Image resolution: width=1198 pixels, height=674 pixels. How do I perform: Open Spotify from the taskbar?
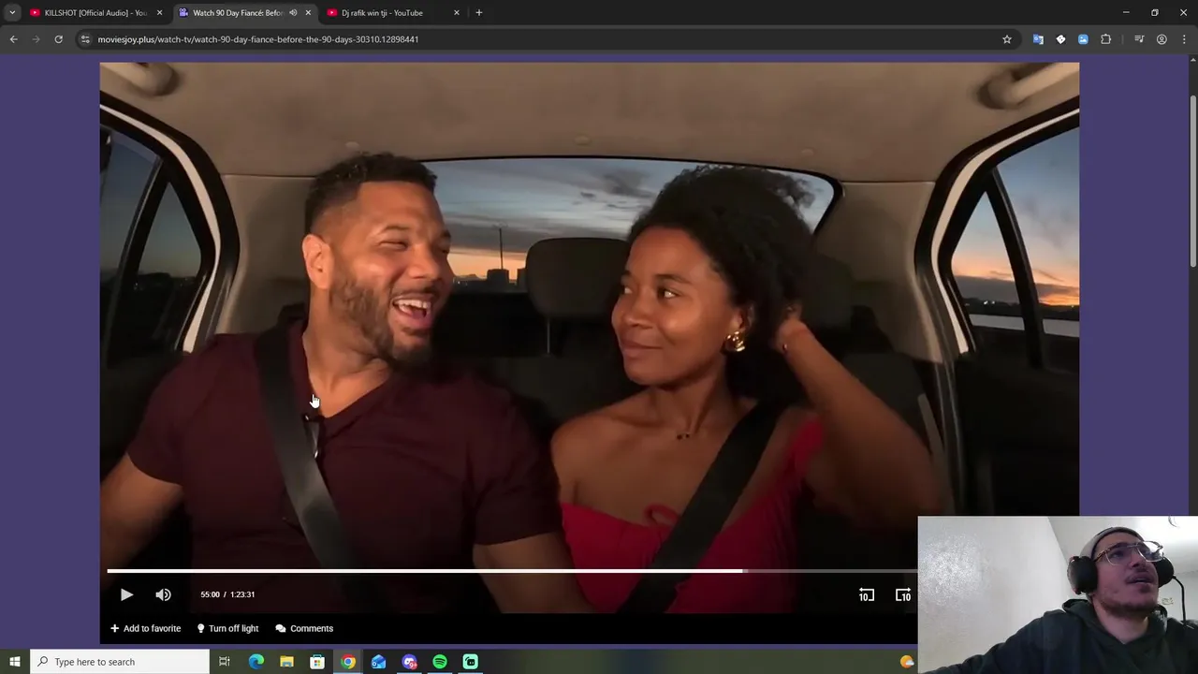click(440, 662)
